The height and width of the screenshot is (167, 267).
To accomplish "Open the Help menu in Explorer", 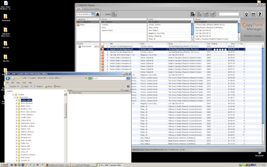I will (30, 83).
